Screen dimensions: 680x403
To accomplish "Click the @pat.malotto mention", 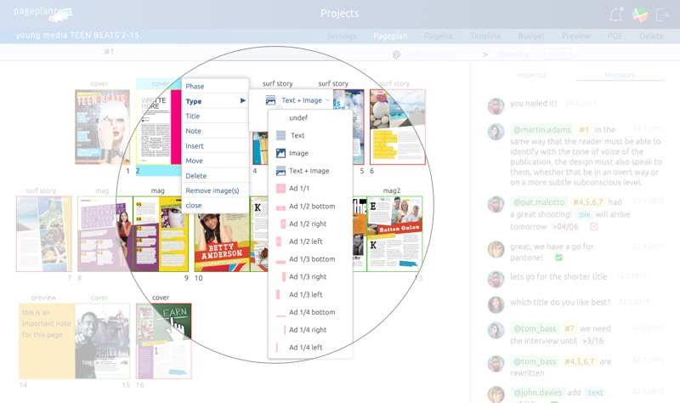I will click(x=539, y=202).
